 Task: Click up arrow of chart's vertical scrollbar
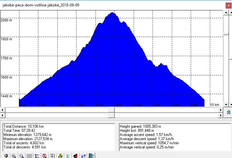point(226,13)
